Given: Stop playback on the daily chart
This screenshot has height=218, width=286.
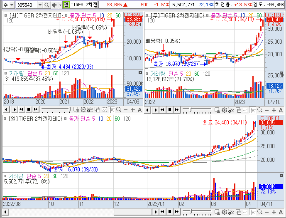Looking at the screenshot, I should click(170, 212).
